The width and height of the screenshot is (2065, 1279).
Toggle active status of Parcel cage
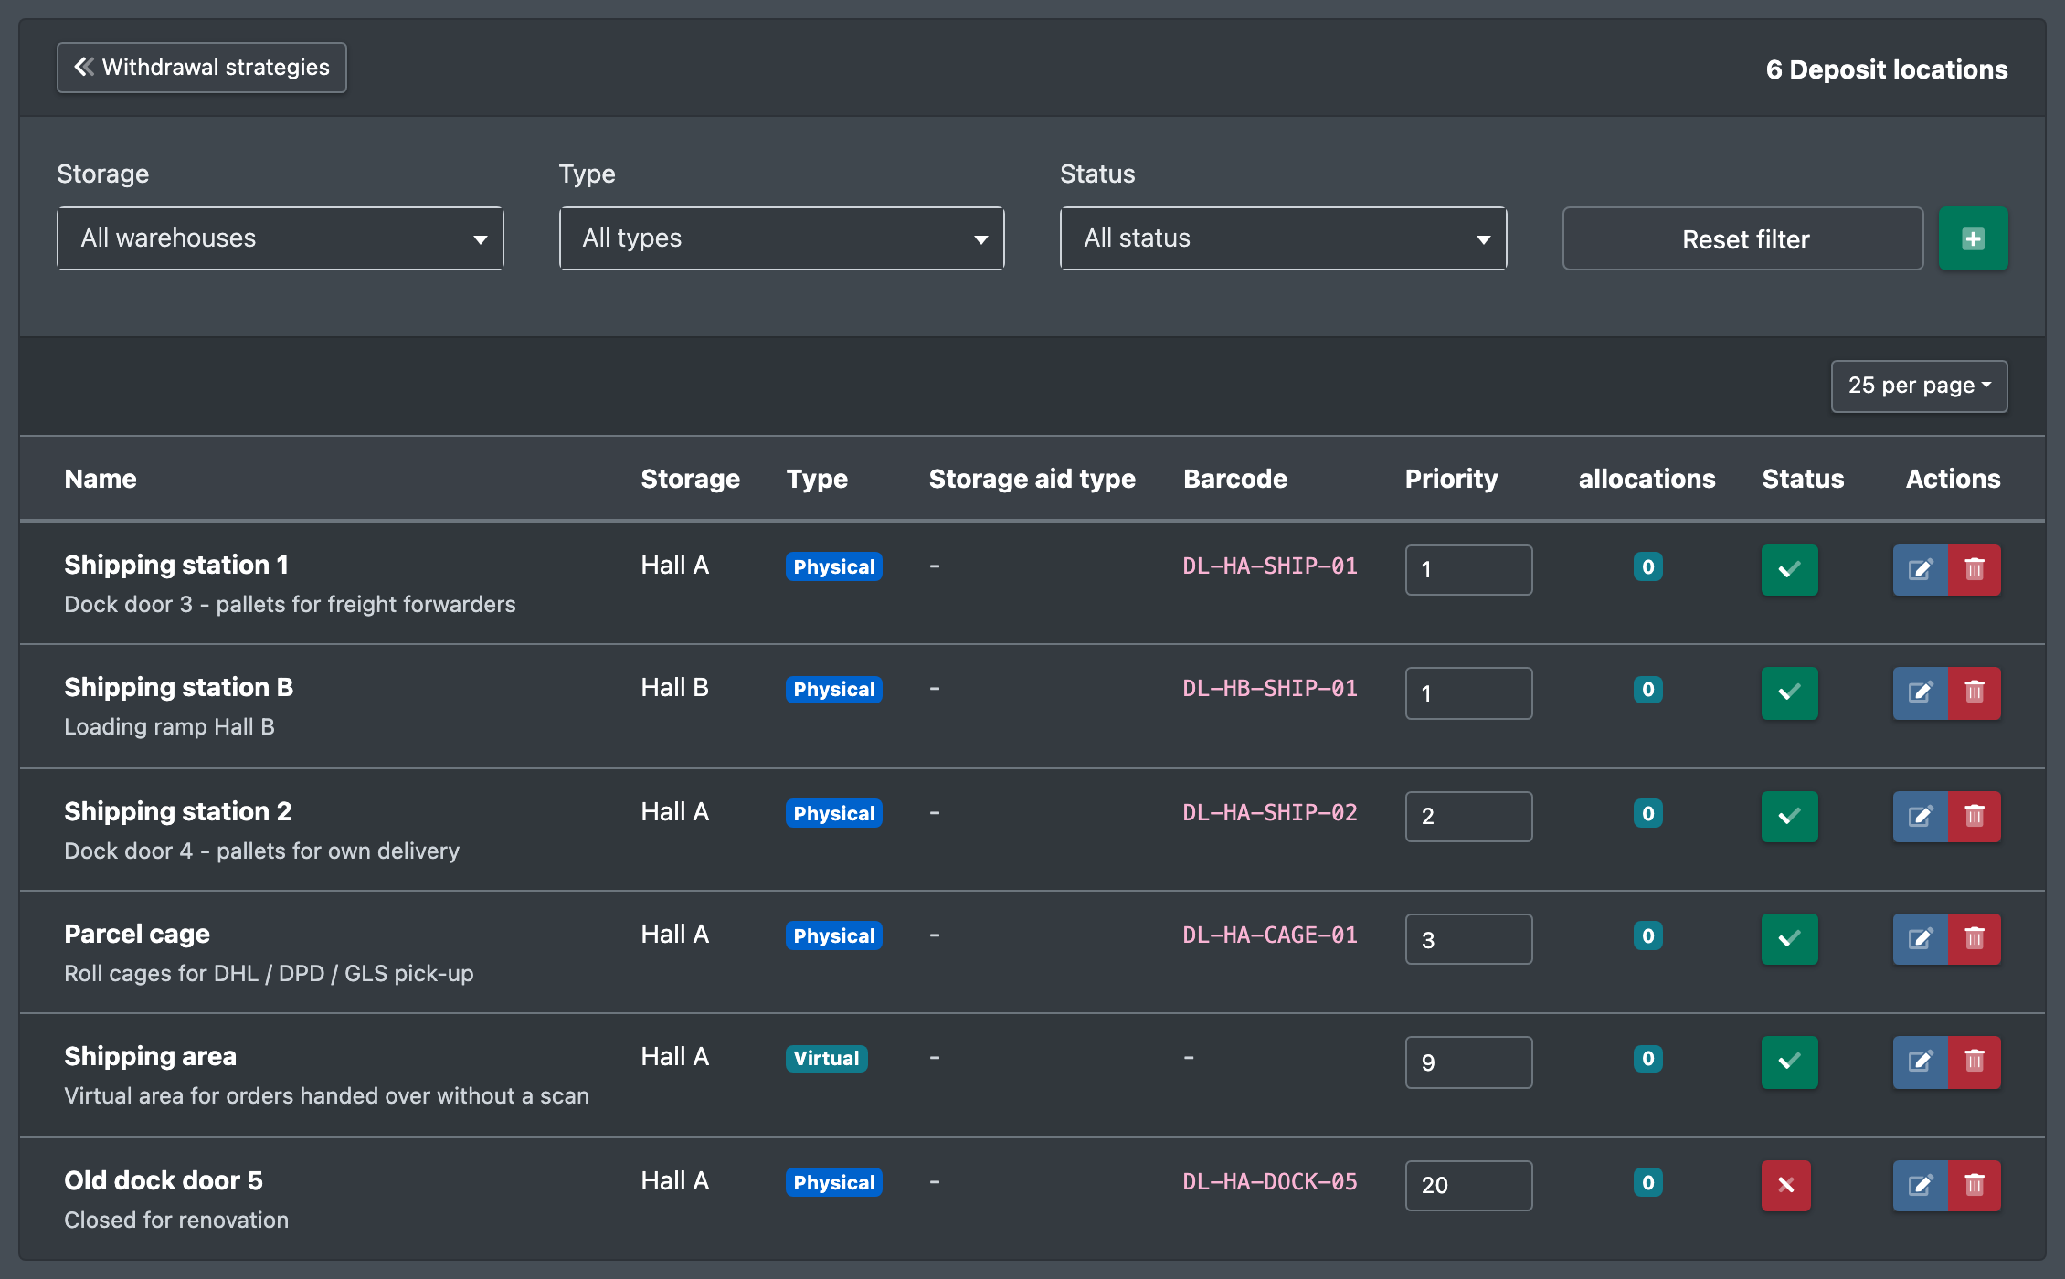[1789, 939]
